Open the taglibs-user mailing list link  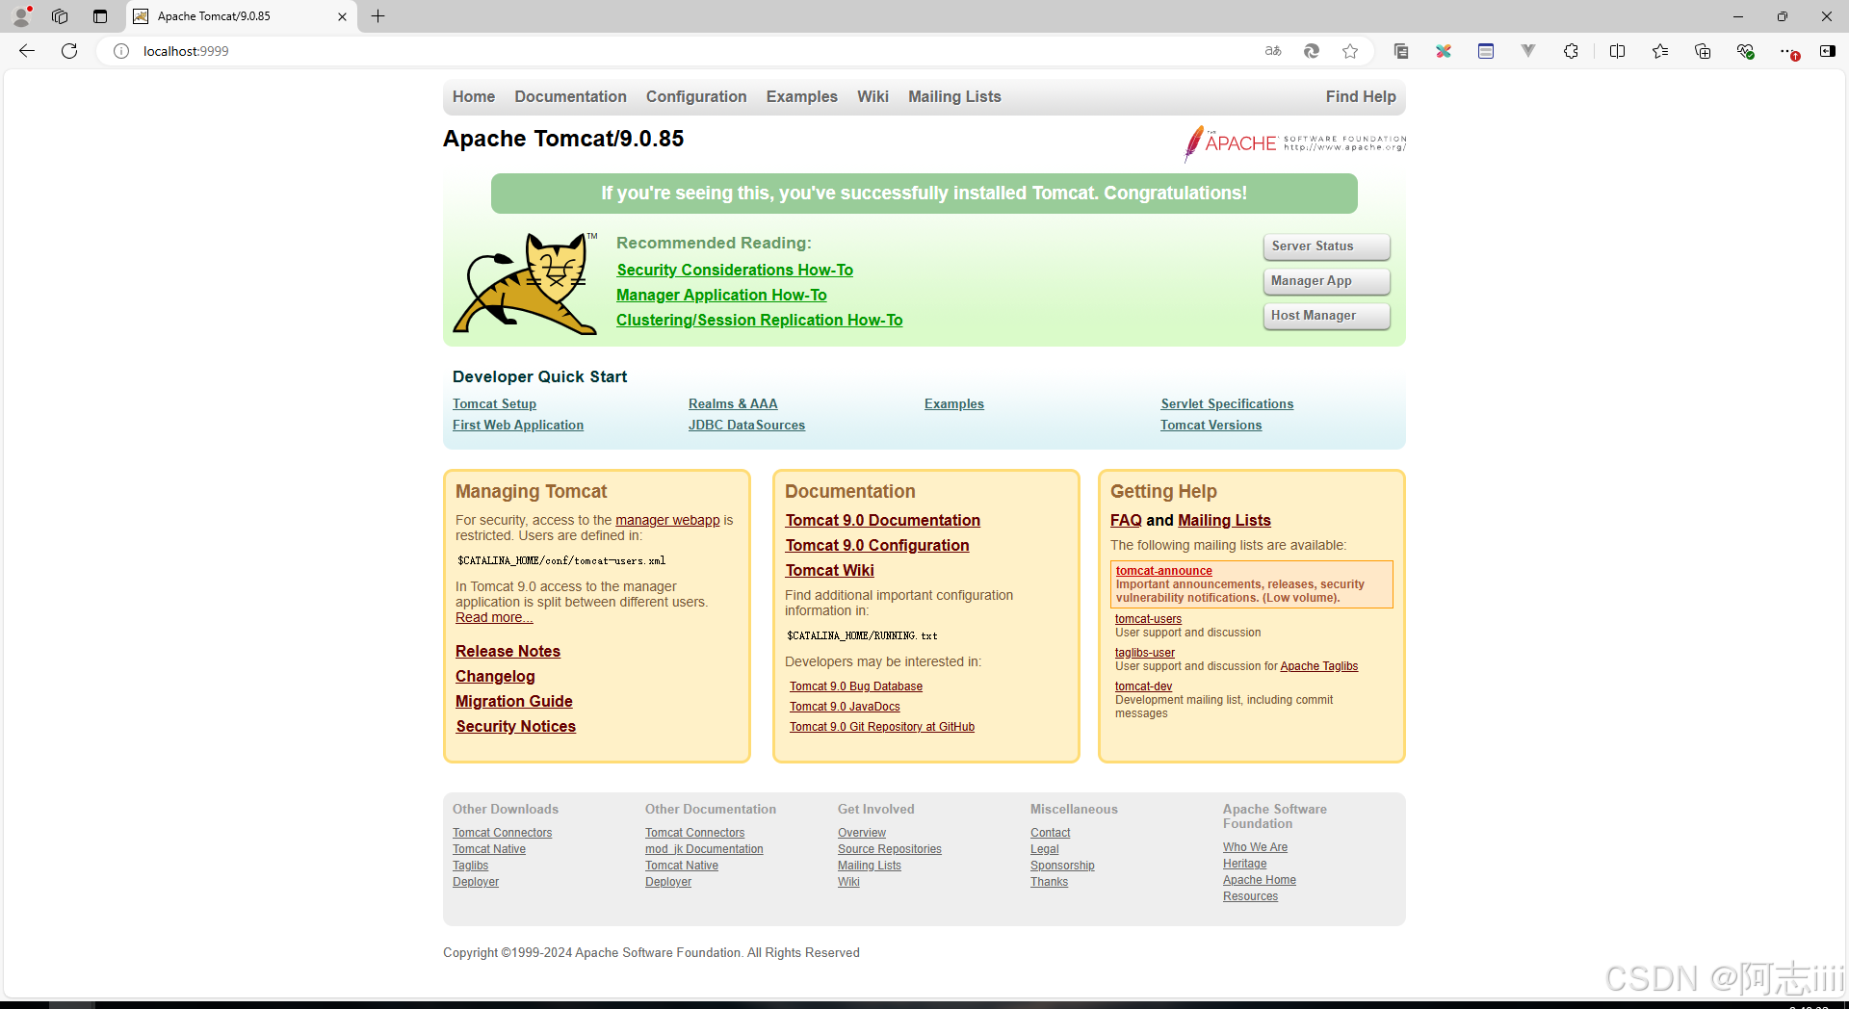point(1144,653)
